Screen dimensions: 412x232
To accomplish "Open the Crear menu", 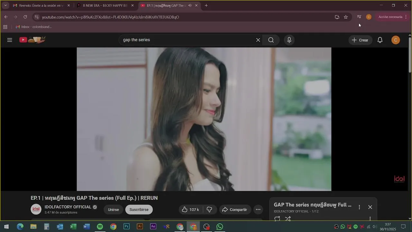I will (x=360, y=40).
